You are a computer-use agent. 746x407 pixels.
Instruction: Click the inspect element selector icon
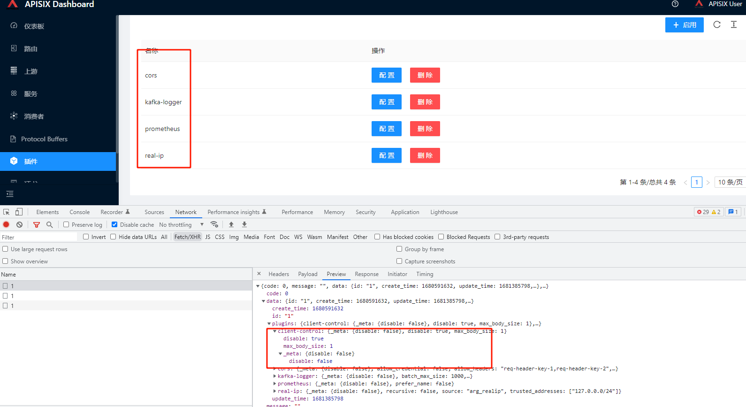[7, 212]
